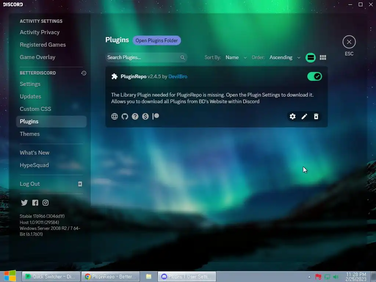Image resolution: width=376 pixels, height=282 pixels.
Task: Disable the PluginRepo plugin toggle
Action: [314, 76]
